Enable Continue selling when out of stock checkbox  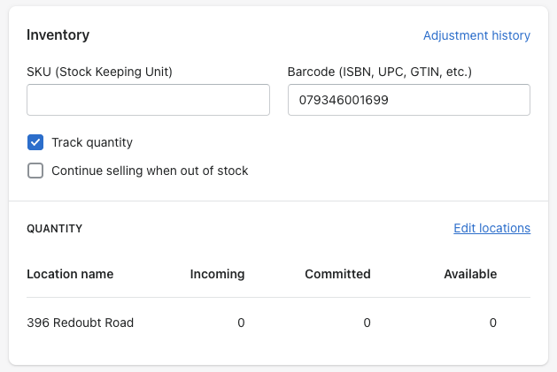pyautogui.click(x=35, y=171)
